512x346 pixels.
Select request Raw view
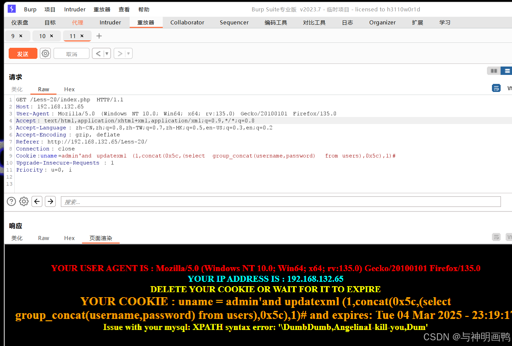[43, 89]
